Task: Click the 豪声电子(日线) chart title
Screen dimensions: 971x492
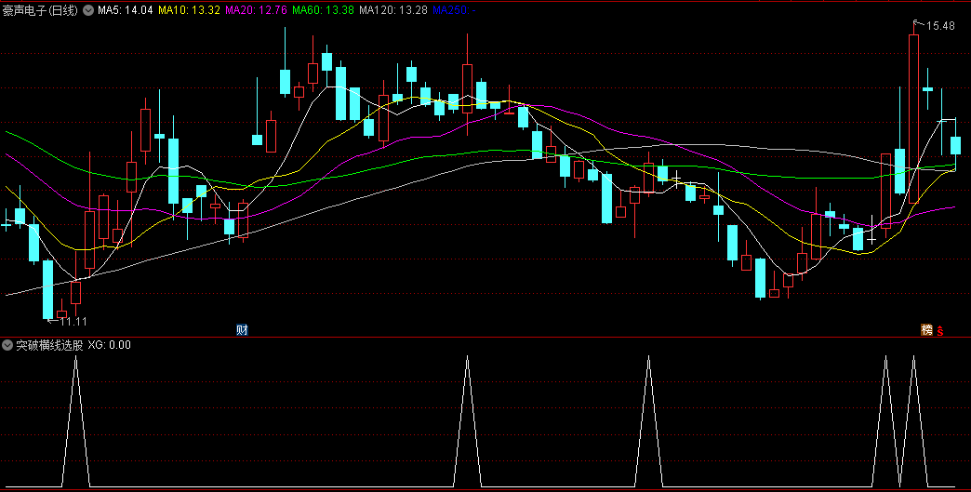Action: [40, 10]
